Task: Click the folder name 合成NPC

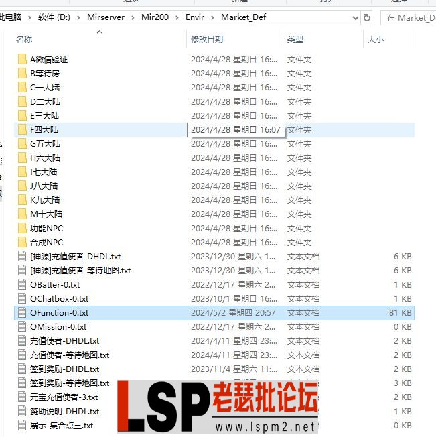Action: [x=46, y=243]
